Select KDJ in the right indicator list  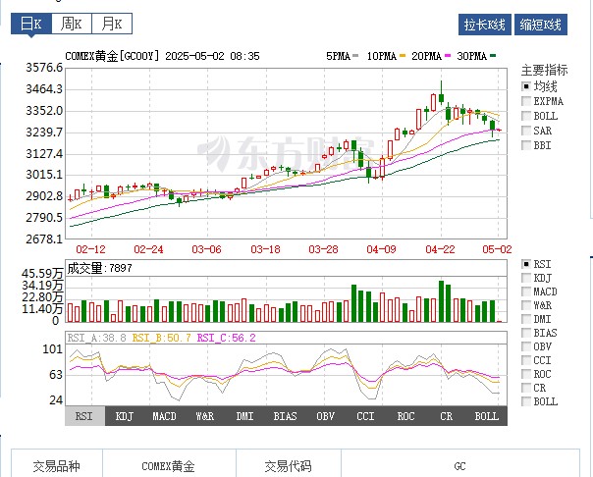(526, 278)
